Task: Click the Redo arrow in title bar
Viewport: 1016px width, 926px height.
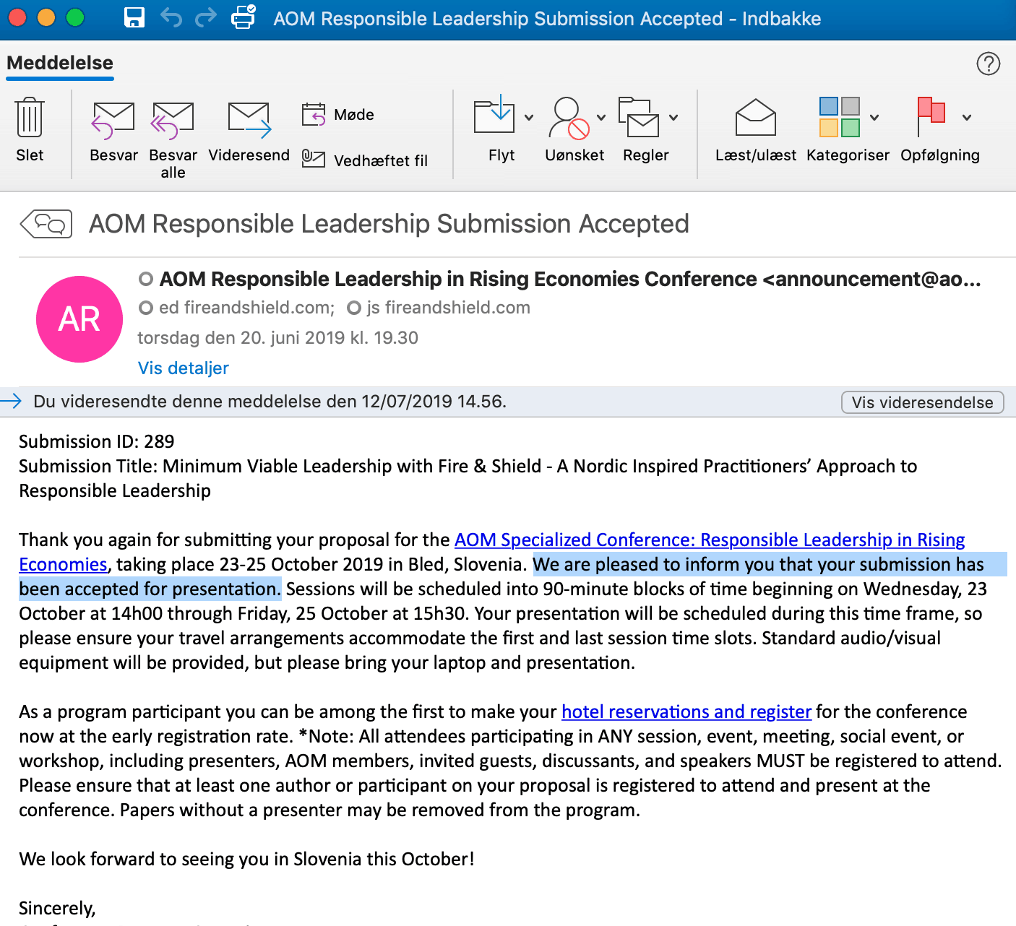Action: pyautogui.click(x=206, y=17)
